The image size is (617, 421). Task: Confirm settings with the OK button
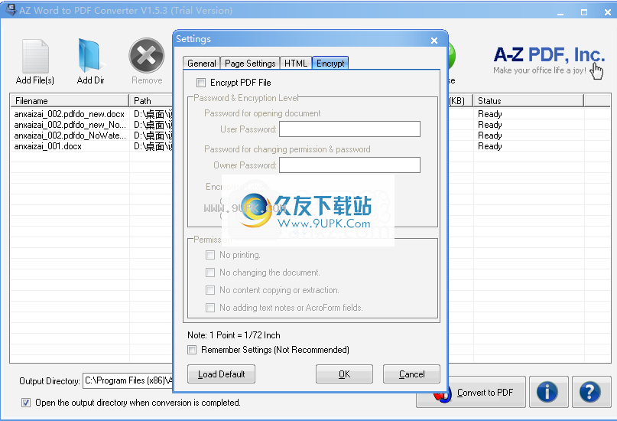(344, 374)
